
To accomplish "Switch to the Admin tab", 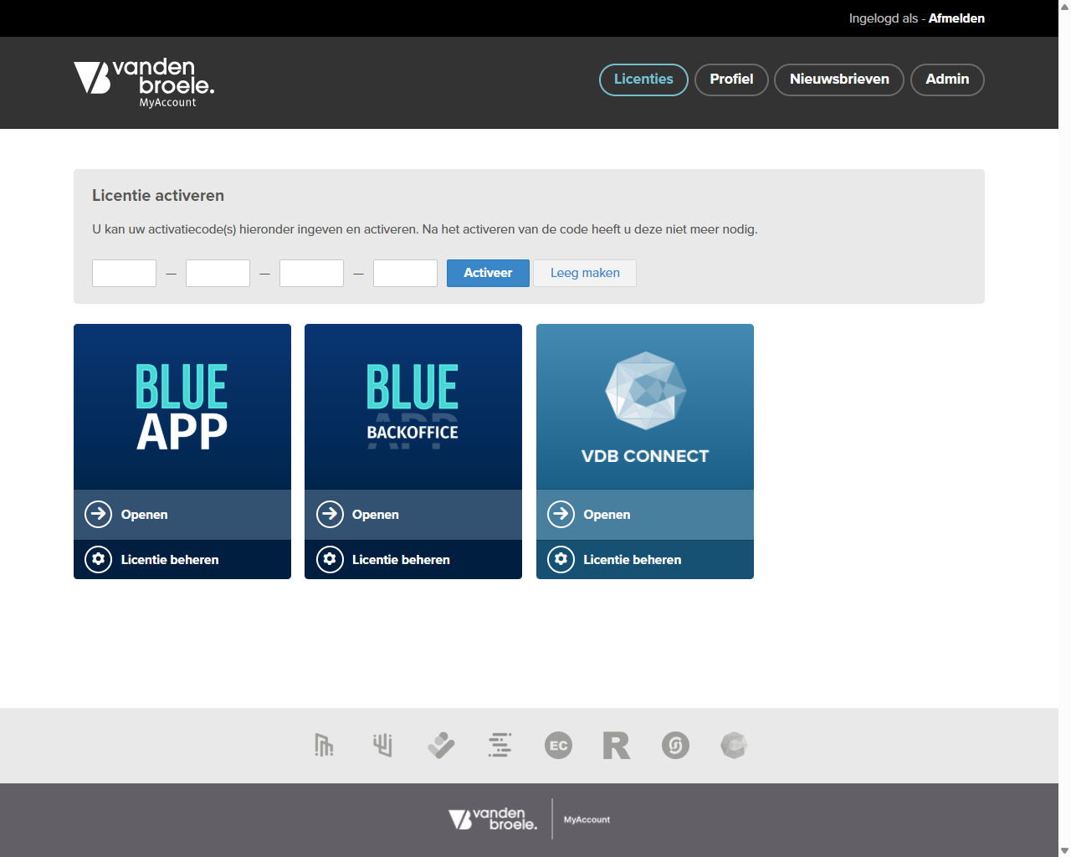I will click(947, 80).
